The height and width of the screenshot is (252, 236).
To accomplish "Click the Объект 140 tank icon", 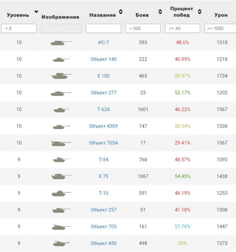I will [61, 59].
